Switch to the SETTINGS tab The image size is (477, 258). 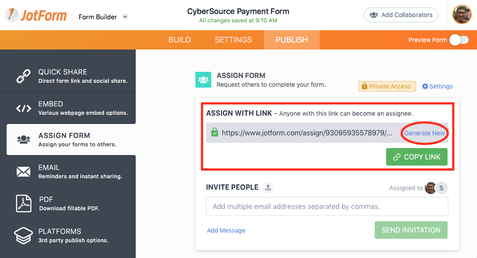tap(233, 40)
